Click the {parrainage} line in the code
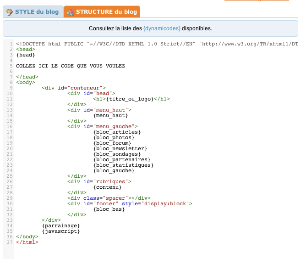Screen dimensions: 306x259 (x=61, y=226)
